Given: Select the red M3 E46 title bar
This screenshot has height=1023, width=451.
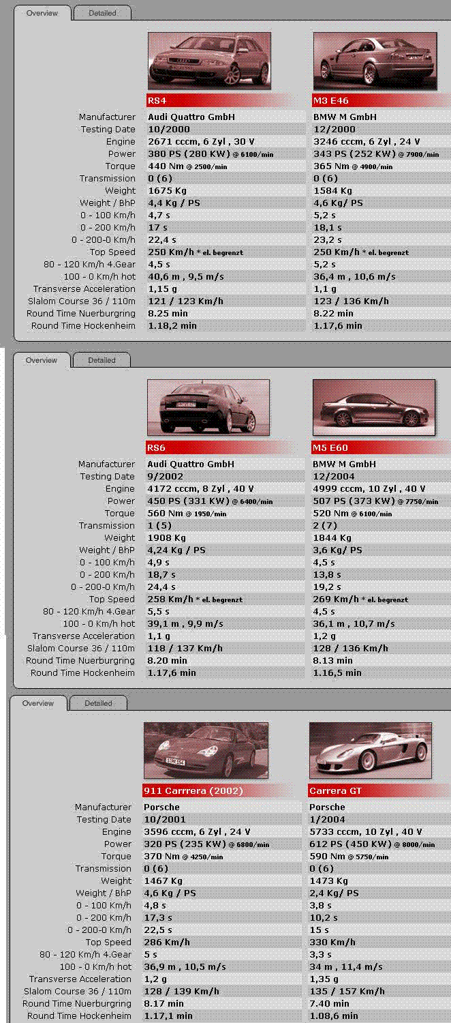Looking at the screenshot, I should pos(381,101).
